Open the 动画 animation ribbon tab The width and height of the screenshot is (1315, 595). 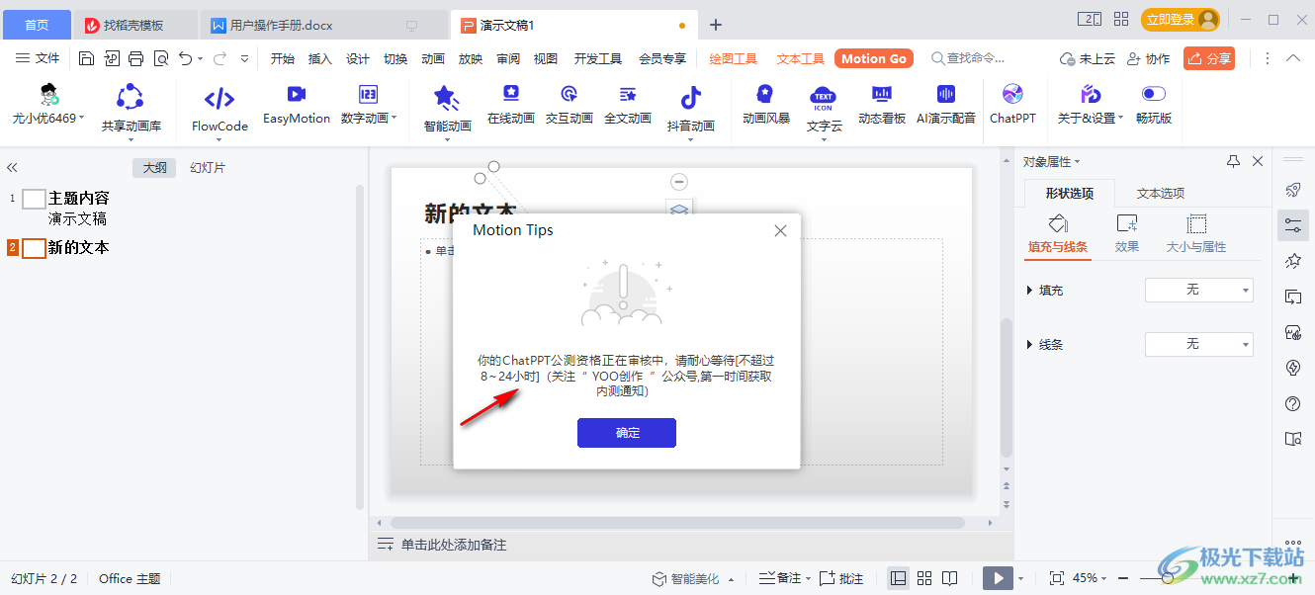pos(433,59)
